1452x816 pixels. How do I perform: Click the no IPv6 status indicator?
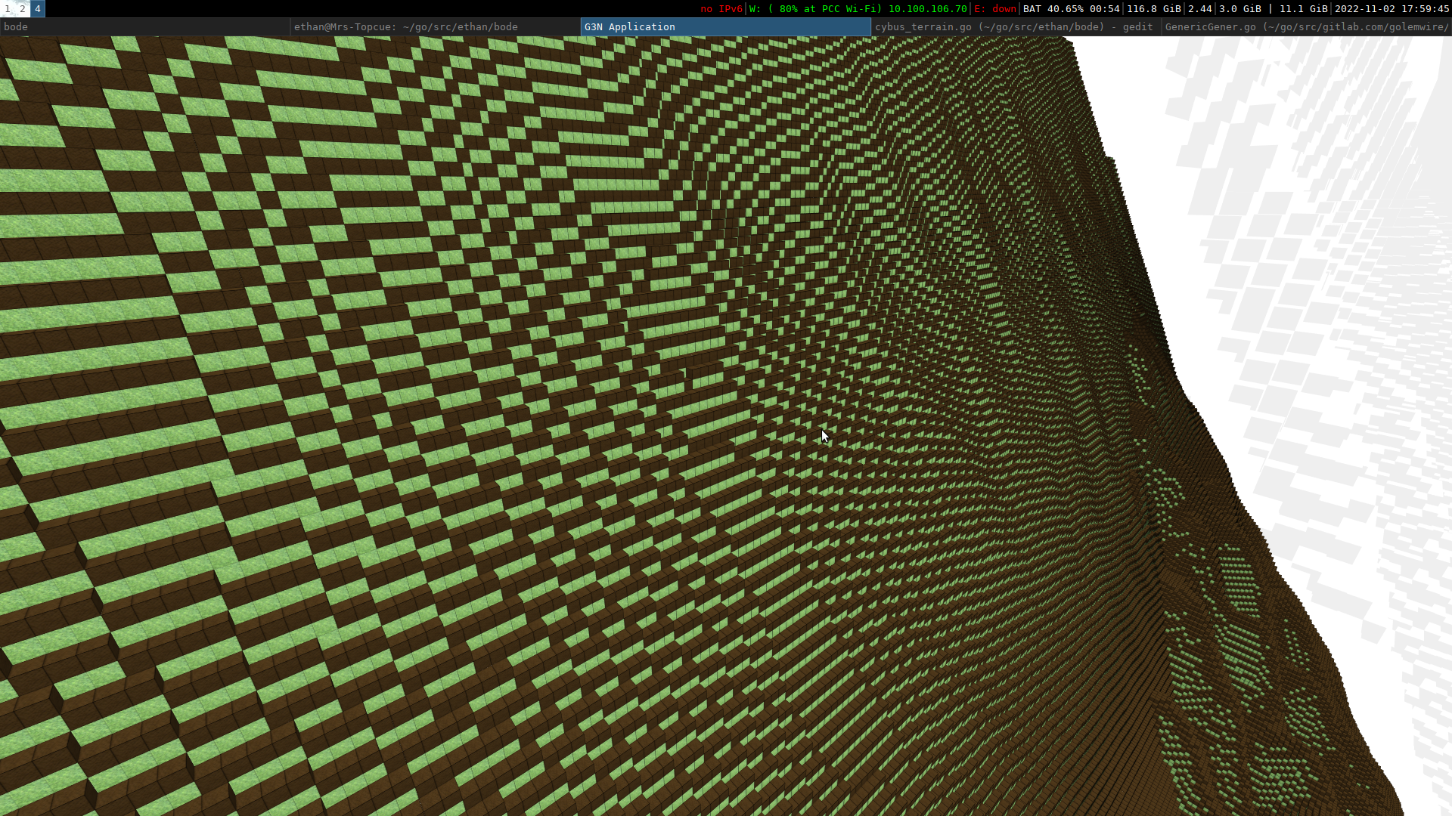tap(721, 8)
